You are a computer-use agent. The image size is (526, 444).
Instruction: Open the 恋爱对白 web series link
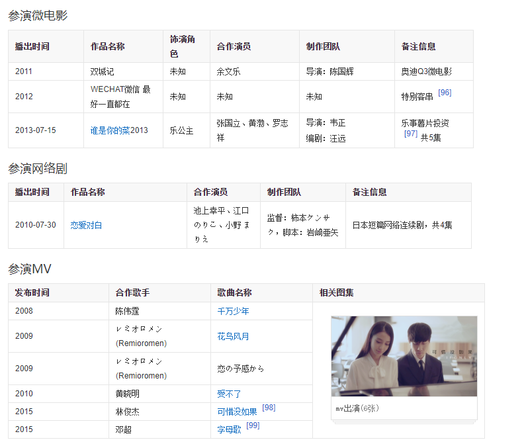pos(86,225)
